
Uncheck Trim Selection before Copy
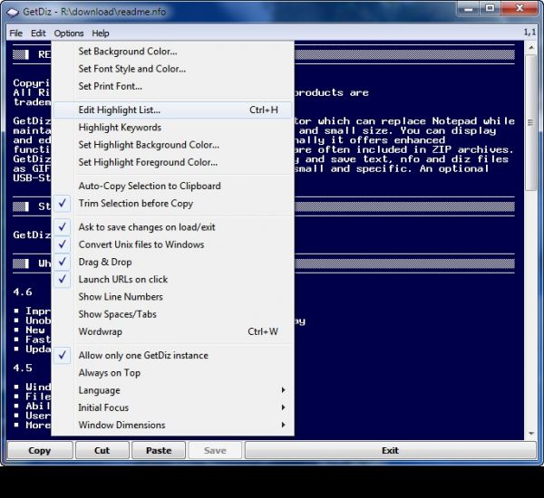[x=136, y=204]
